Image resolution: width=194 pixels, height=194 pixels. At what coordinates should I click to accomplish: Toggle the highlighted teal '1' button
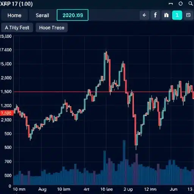[177, 15]
